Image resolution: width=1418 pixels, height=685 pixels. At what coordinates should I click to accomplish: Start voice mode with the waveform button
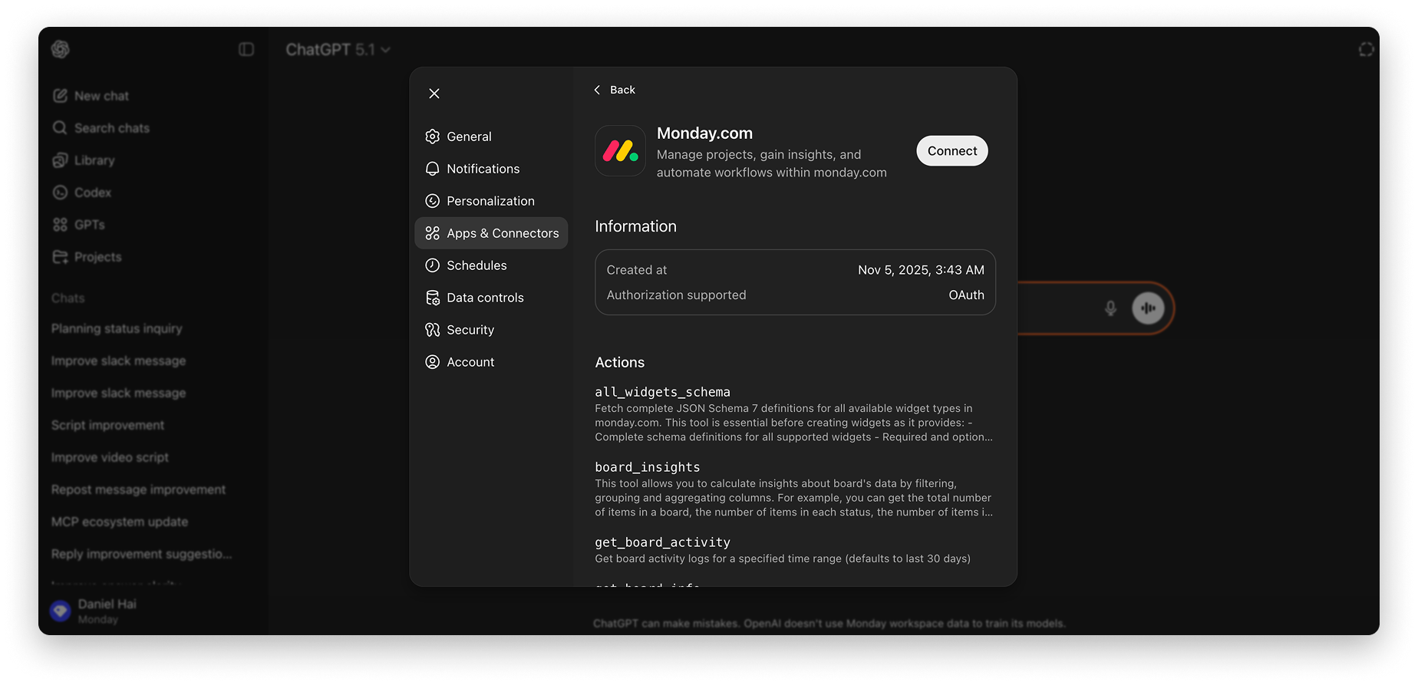(1148, 308)
